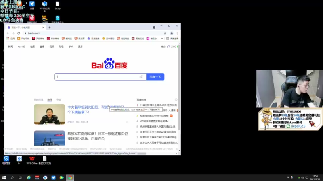Open taskbar search magnifier
Screen dimensions: 323x181
(x=12, y=177)
